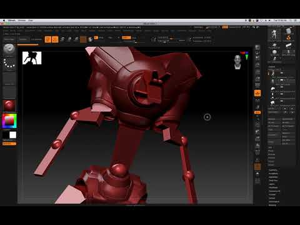This screenshot has width=300, height=225.
Task: Pick a color in the rainbow color picker
Action: [x=9, y=121]
